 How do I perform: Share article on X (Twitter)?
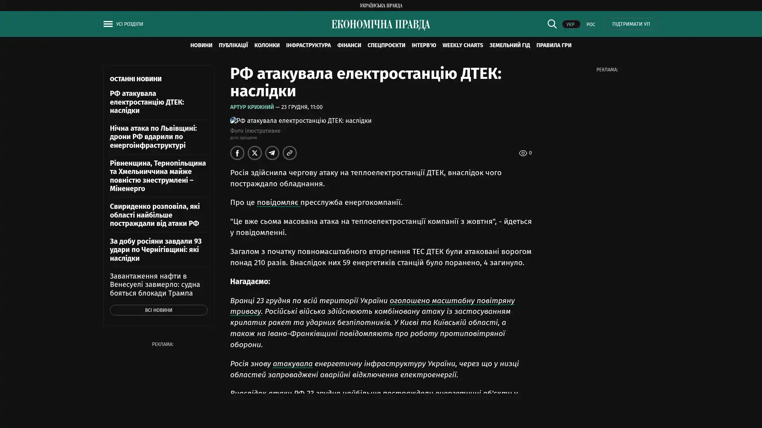click(254, 153)
